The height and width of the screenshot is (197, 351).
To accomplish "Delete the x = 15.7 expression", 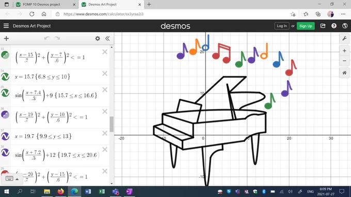I will coord(105,74).
